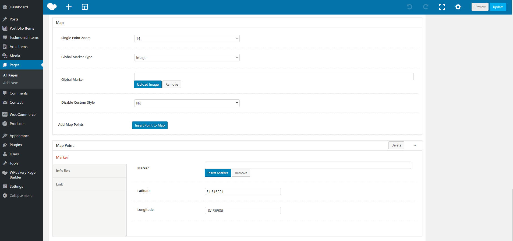Click the Products box icon
Image resolution: width=513 pixels, height=241 pixels.
[x=5, y=124]
